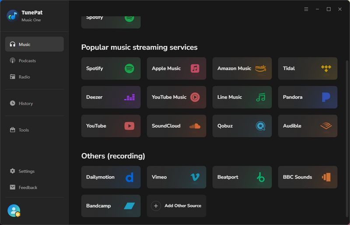
Task: Select the Deezer service card
Action: (x=111, y=97)
